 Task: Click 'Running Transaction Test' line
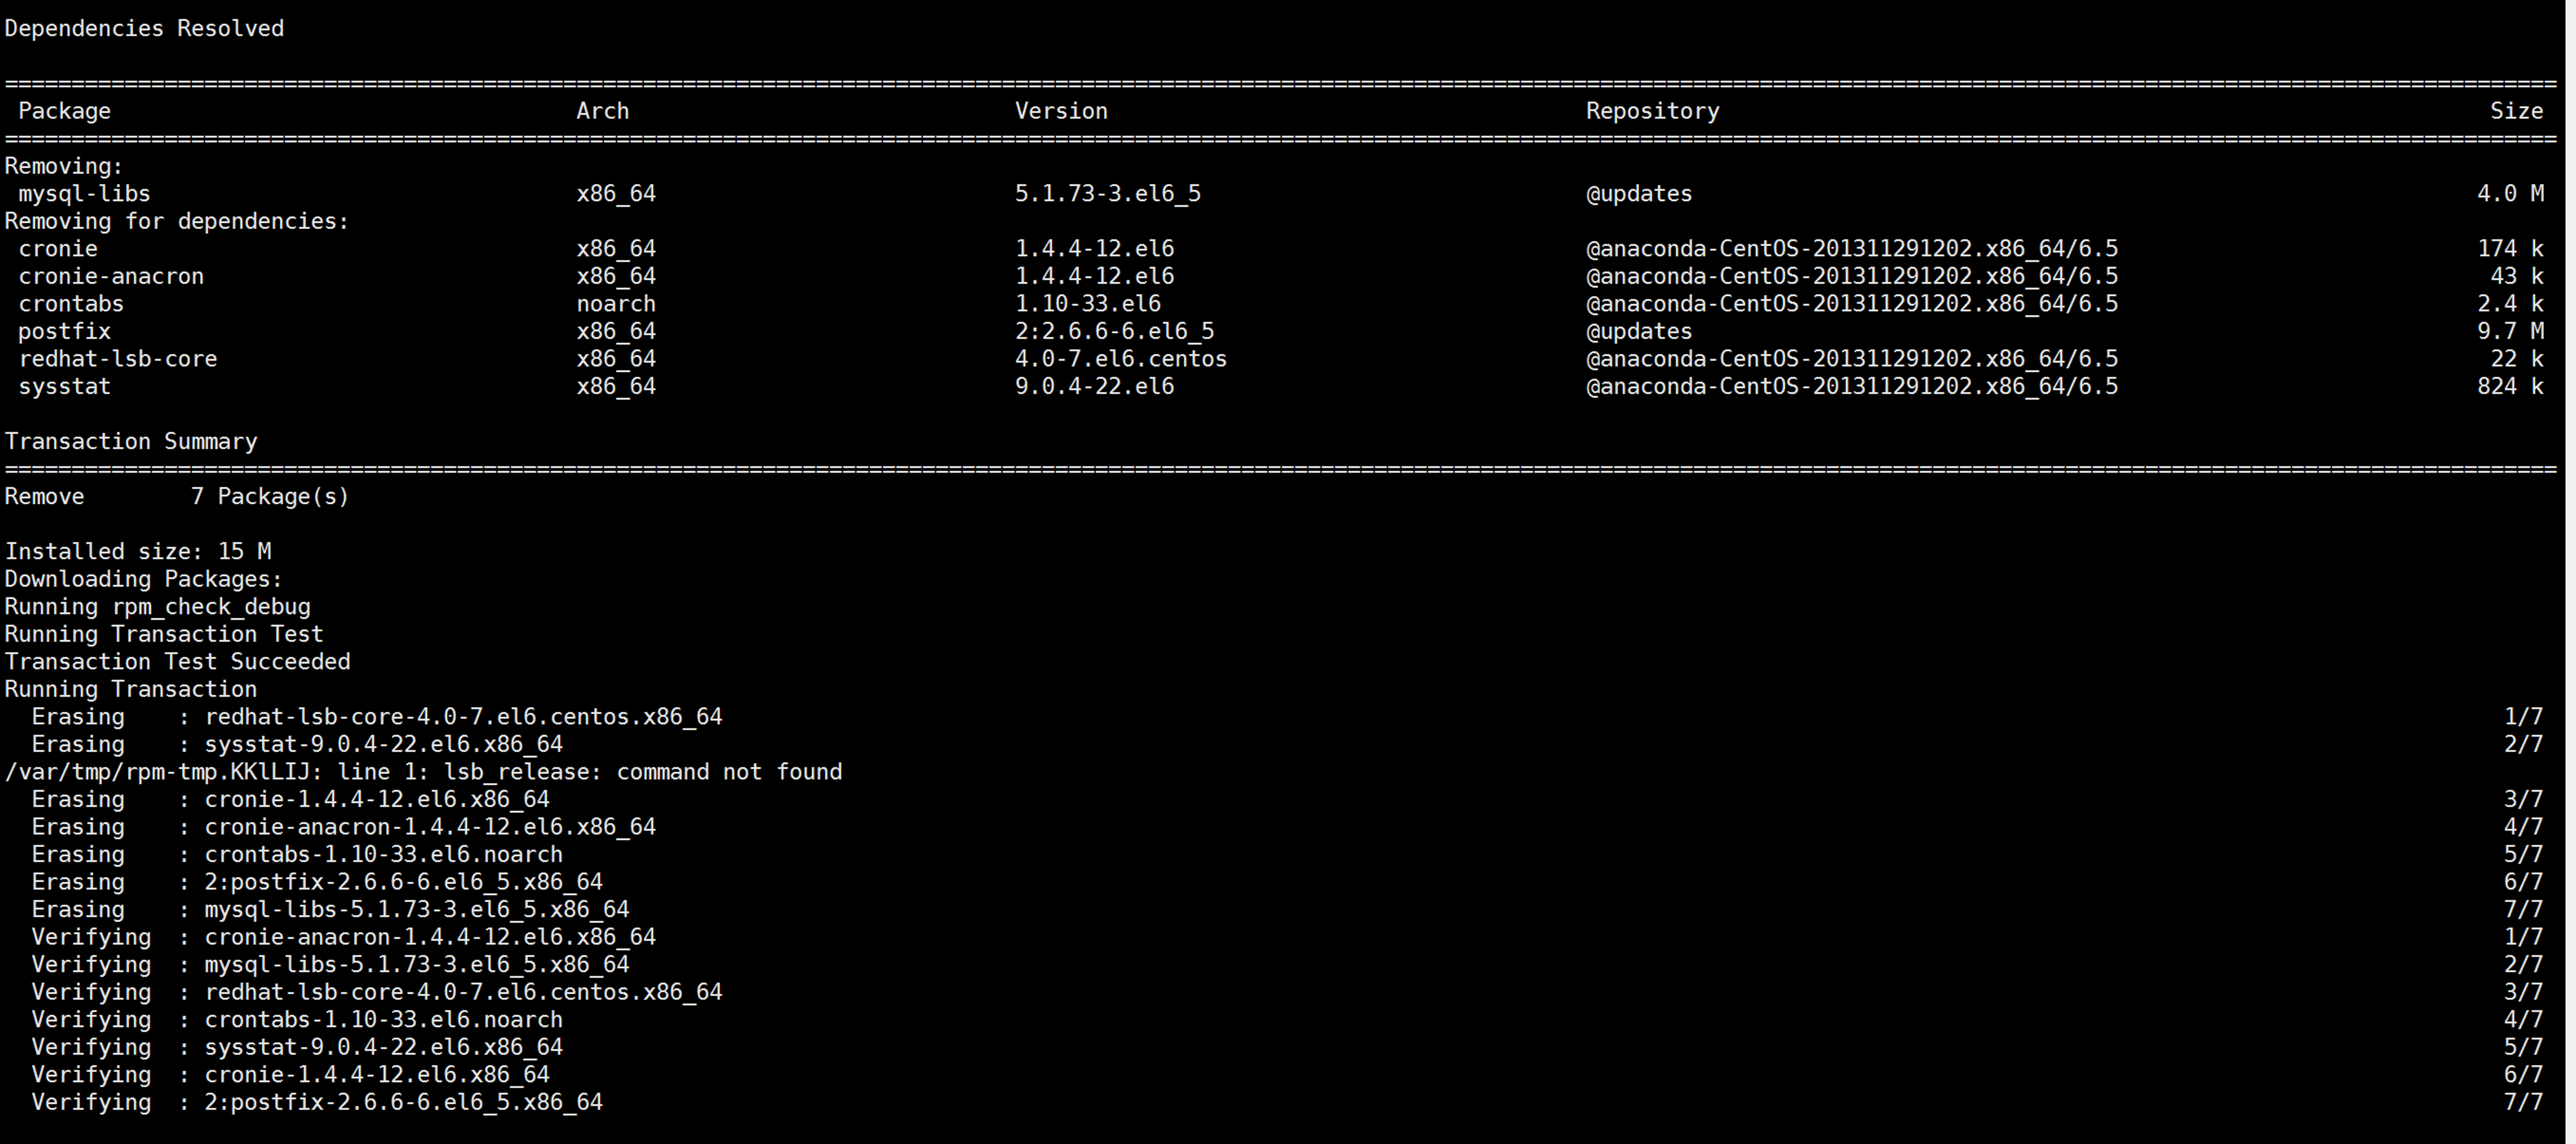pos(164,634)
